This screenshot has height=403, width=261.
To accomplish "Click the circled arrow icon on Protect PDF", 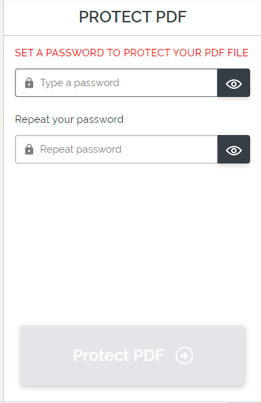I will (184, 356).
